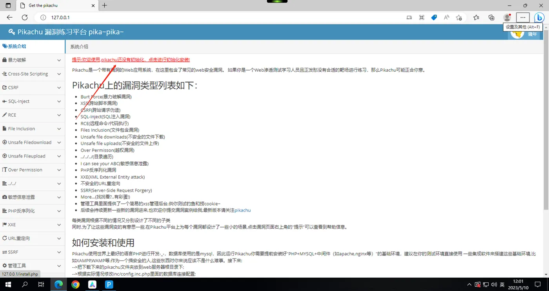Click 'Burt Force(暴力破解漏洞)' list item
The image size is (549, 291).
tap(106, 97)
